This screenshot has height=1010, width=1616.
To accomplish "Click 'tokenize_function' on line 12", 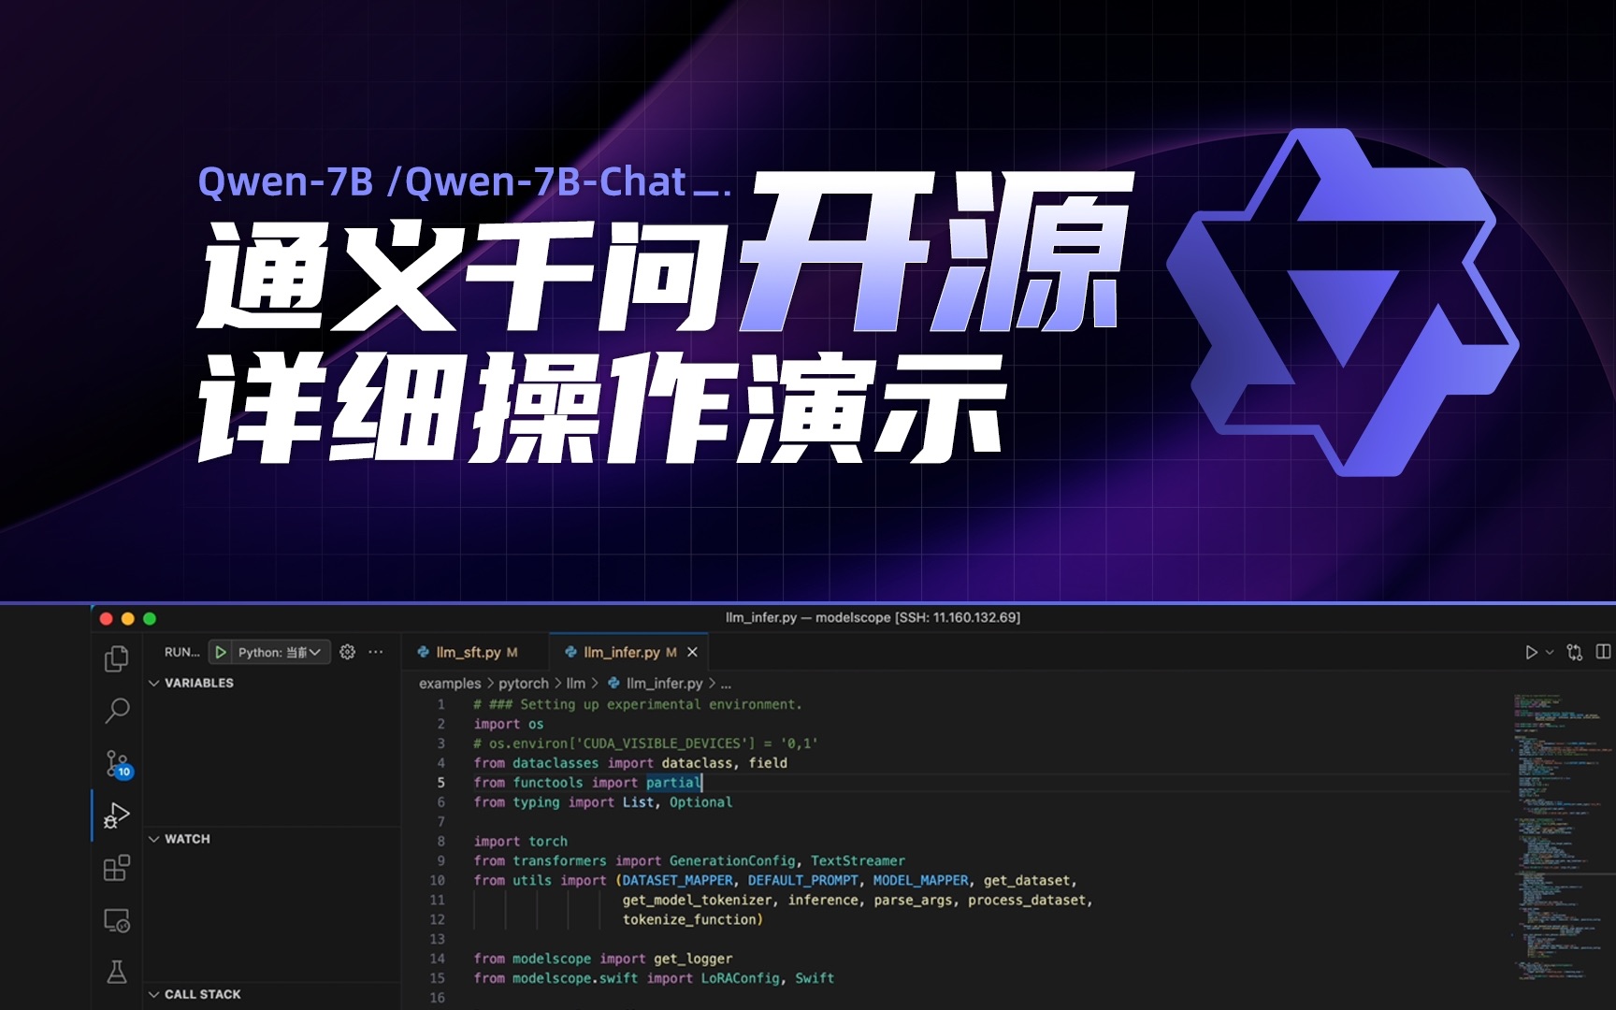I will pyautogui.click(x=689, y=919).
